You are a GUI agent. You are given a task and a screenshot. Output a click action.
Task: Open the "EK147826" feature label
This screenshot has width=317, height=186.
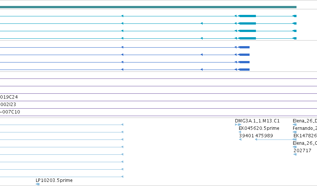click(305, 136)
